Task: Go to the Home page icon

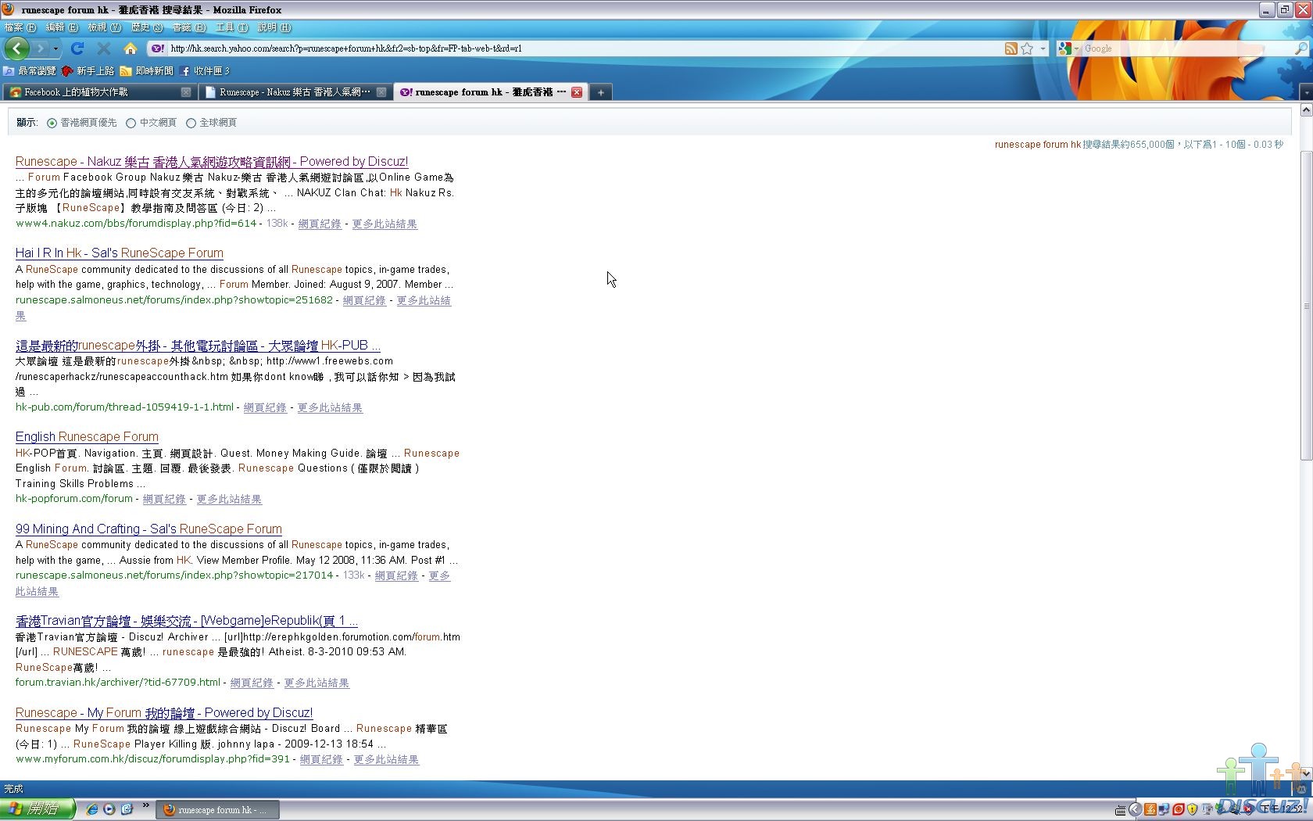Action: [131, 48]
